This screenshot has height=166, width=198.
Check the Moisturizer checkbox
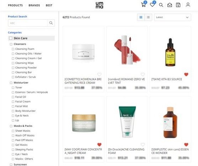(x=11, y=83)
